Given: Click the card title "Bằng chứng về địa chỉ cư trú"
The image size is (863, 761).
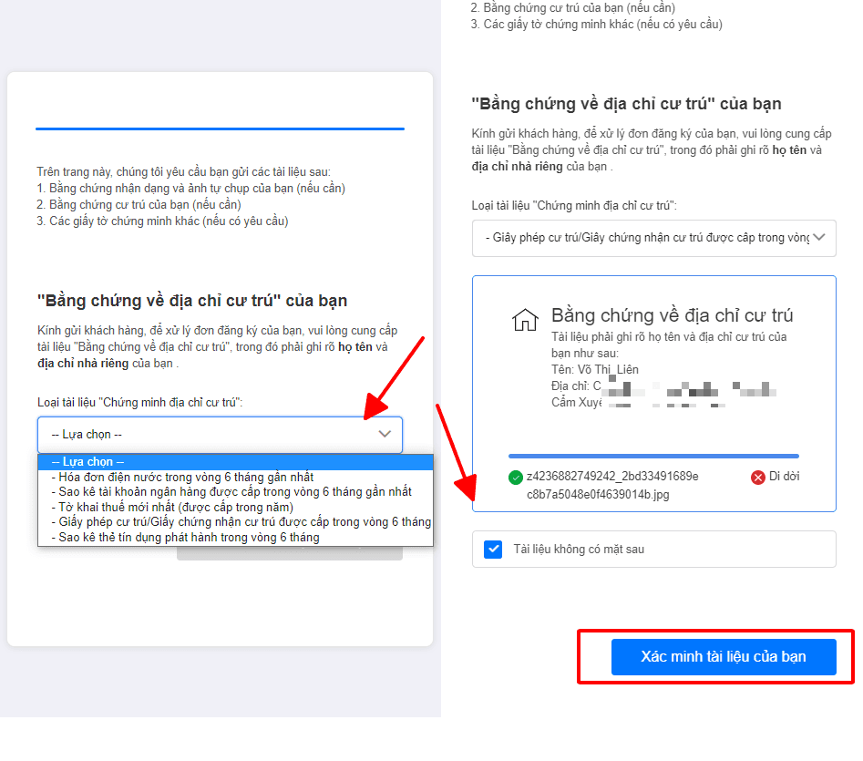Looking at the screenshot, I should [x=672, y=315].
